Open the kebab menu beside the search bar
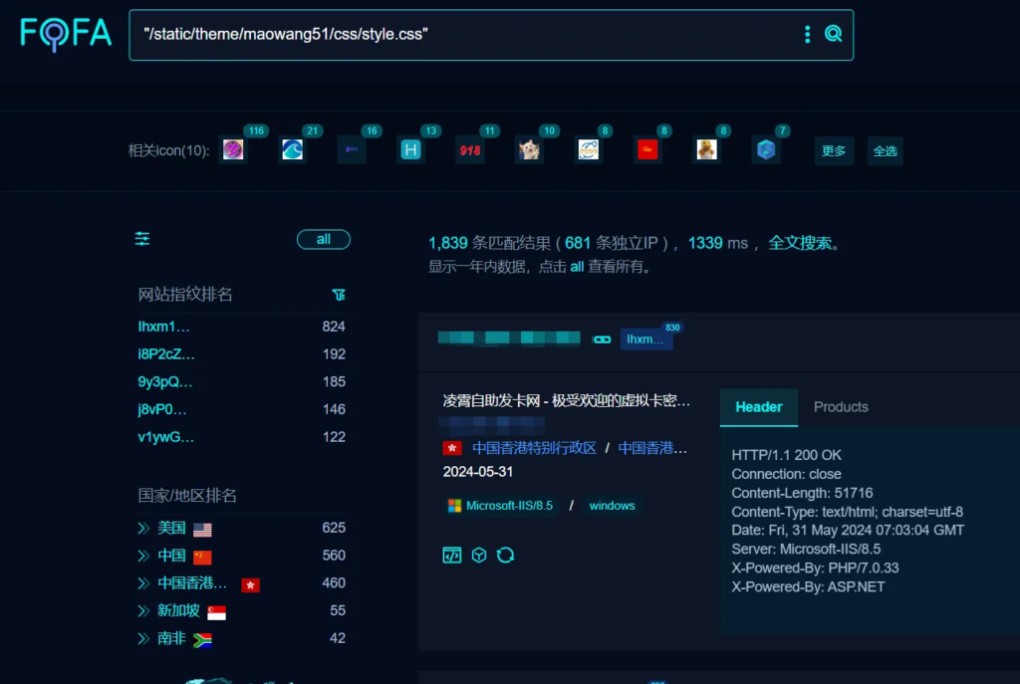This screenshot has width=1020, height=684. tap(807, 33)
